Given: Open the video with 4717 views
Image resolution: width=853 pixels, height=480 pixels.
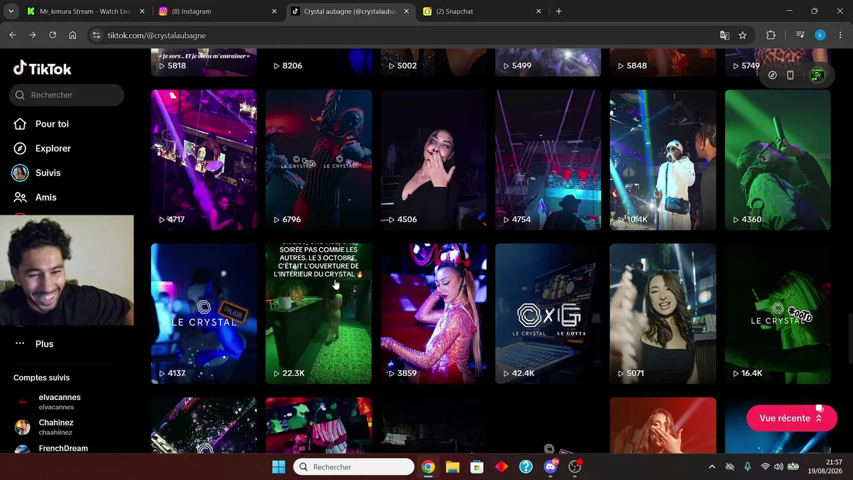Looking at the screenshot, I should (204, 160).
